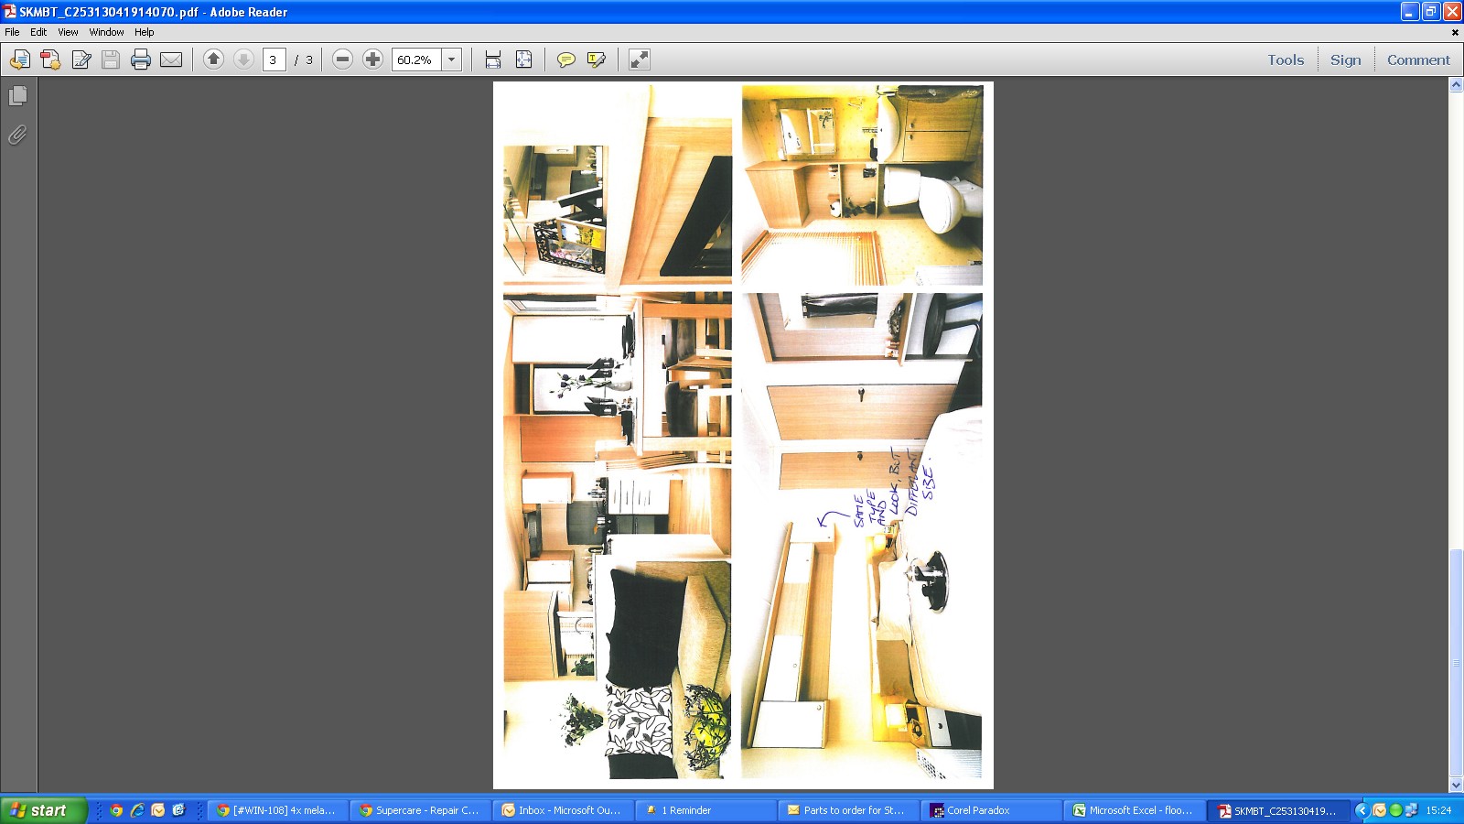Add a sticky note comment
This screenshot has width=1464, height=824.
tap(566, 60)
